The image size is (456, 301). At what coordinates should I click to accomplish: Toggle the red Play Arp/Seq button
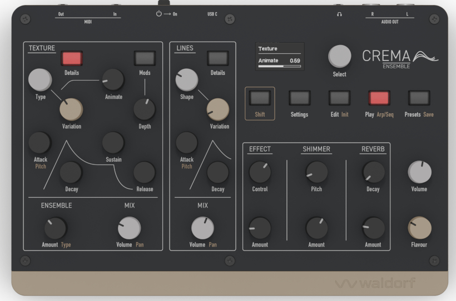tap(379, 98)
